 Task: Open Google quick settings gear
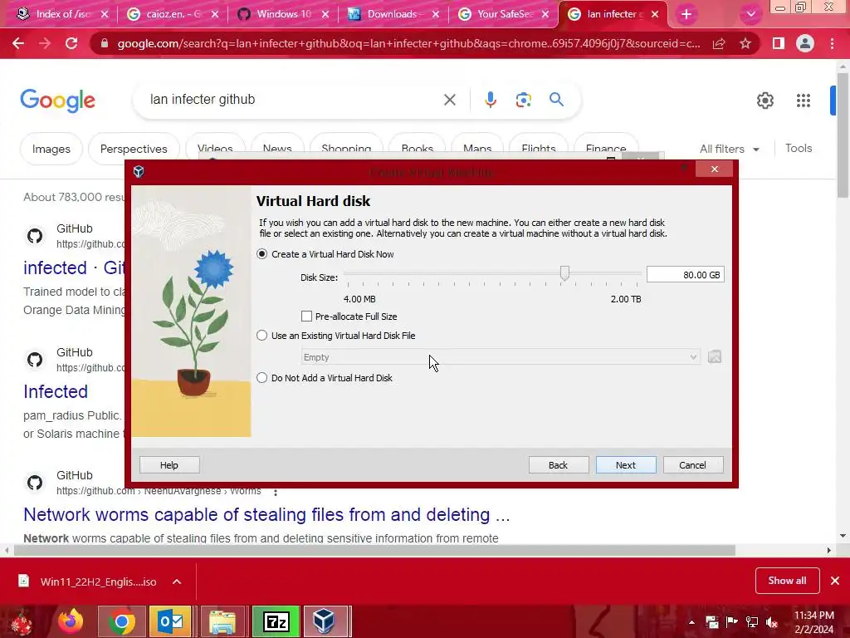click(765, 101)
